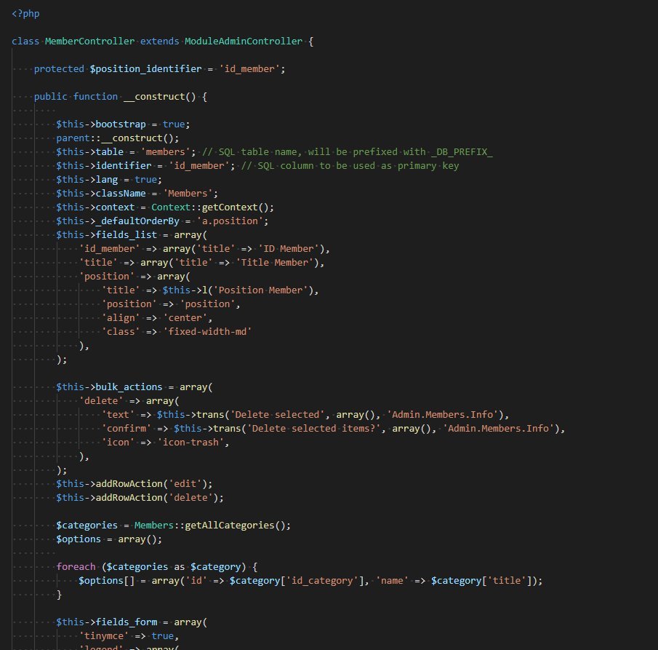
Task: Click the $position_identifier variable
Action: click(x=145, y=69)
